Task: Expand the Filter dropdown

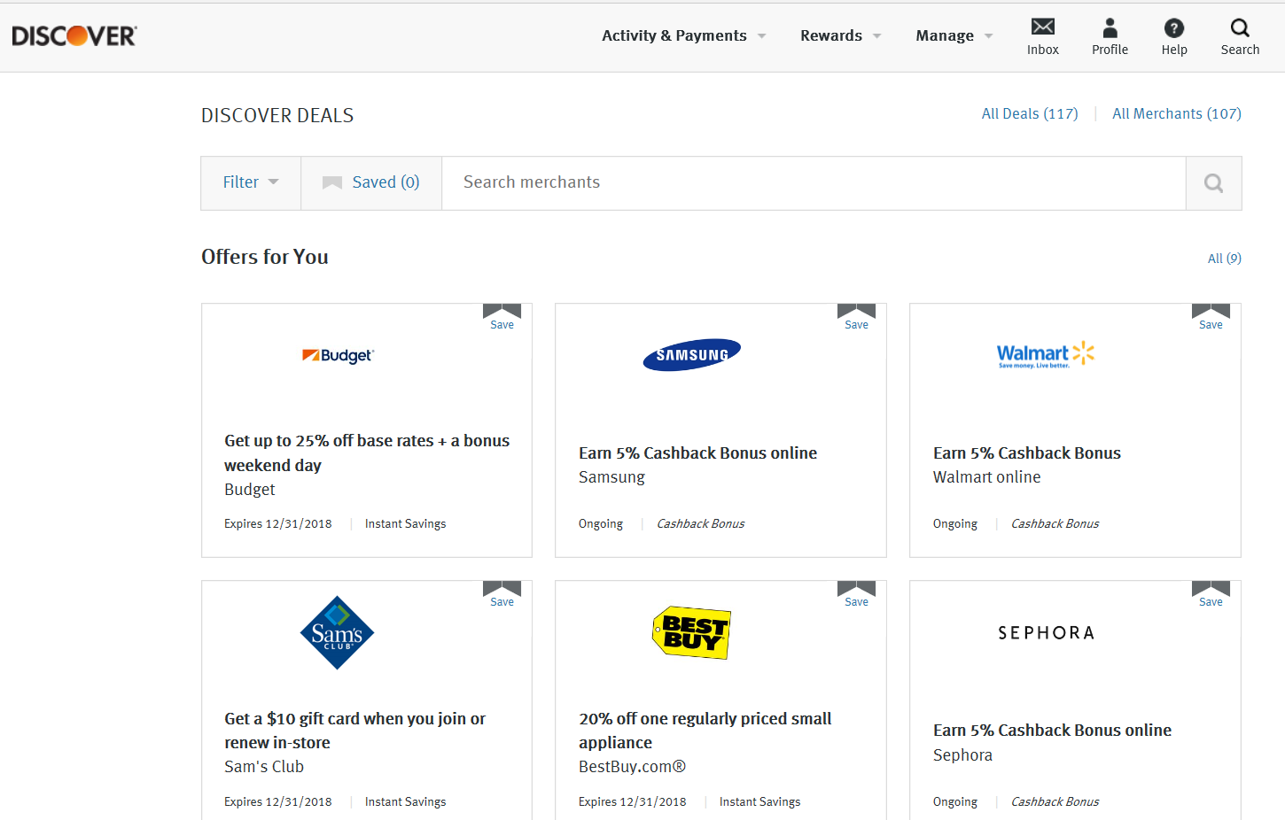Action: click(x=251, y=182)
